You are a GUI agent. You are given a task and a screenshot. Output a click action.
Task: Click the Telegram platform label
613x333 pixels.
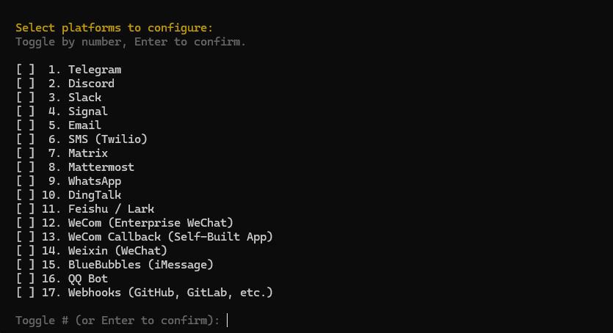pos(95,70)
